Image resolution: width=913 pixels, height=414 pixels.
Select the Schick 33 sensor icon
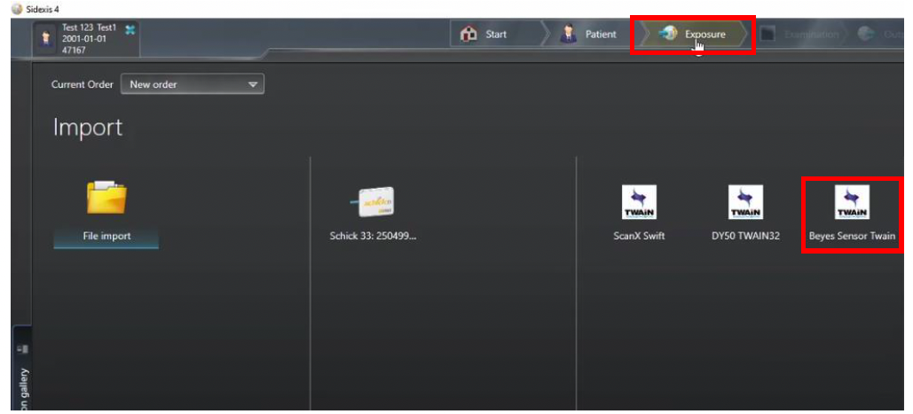[x=373, y=203]
